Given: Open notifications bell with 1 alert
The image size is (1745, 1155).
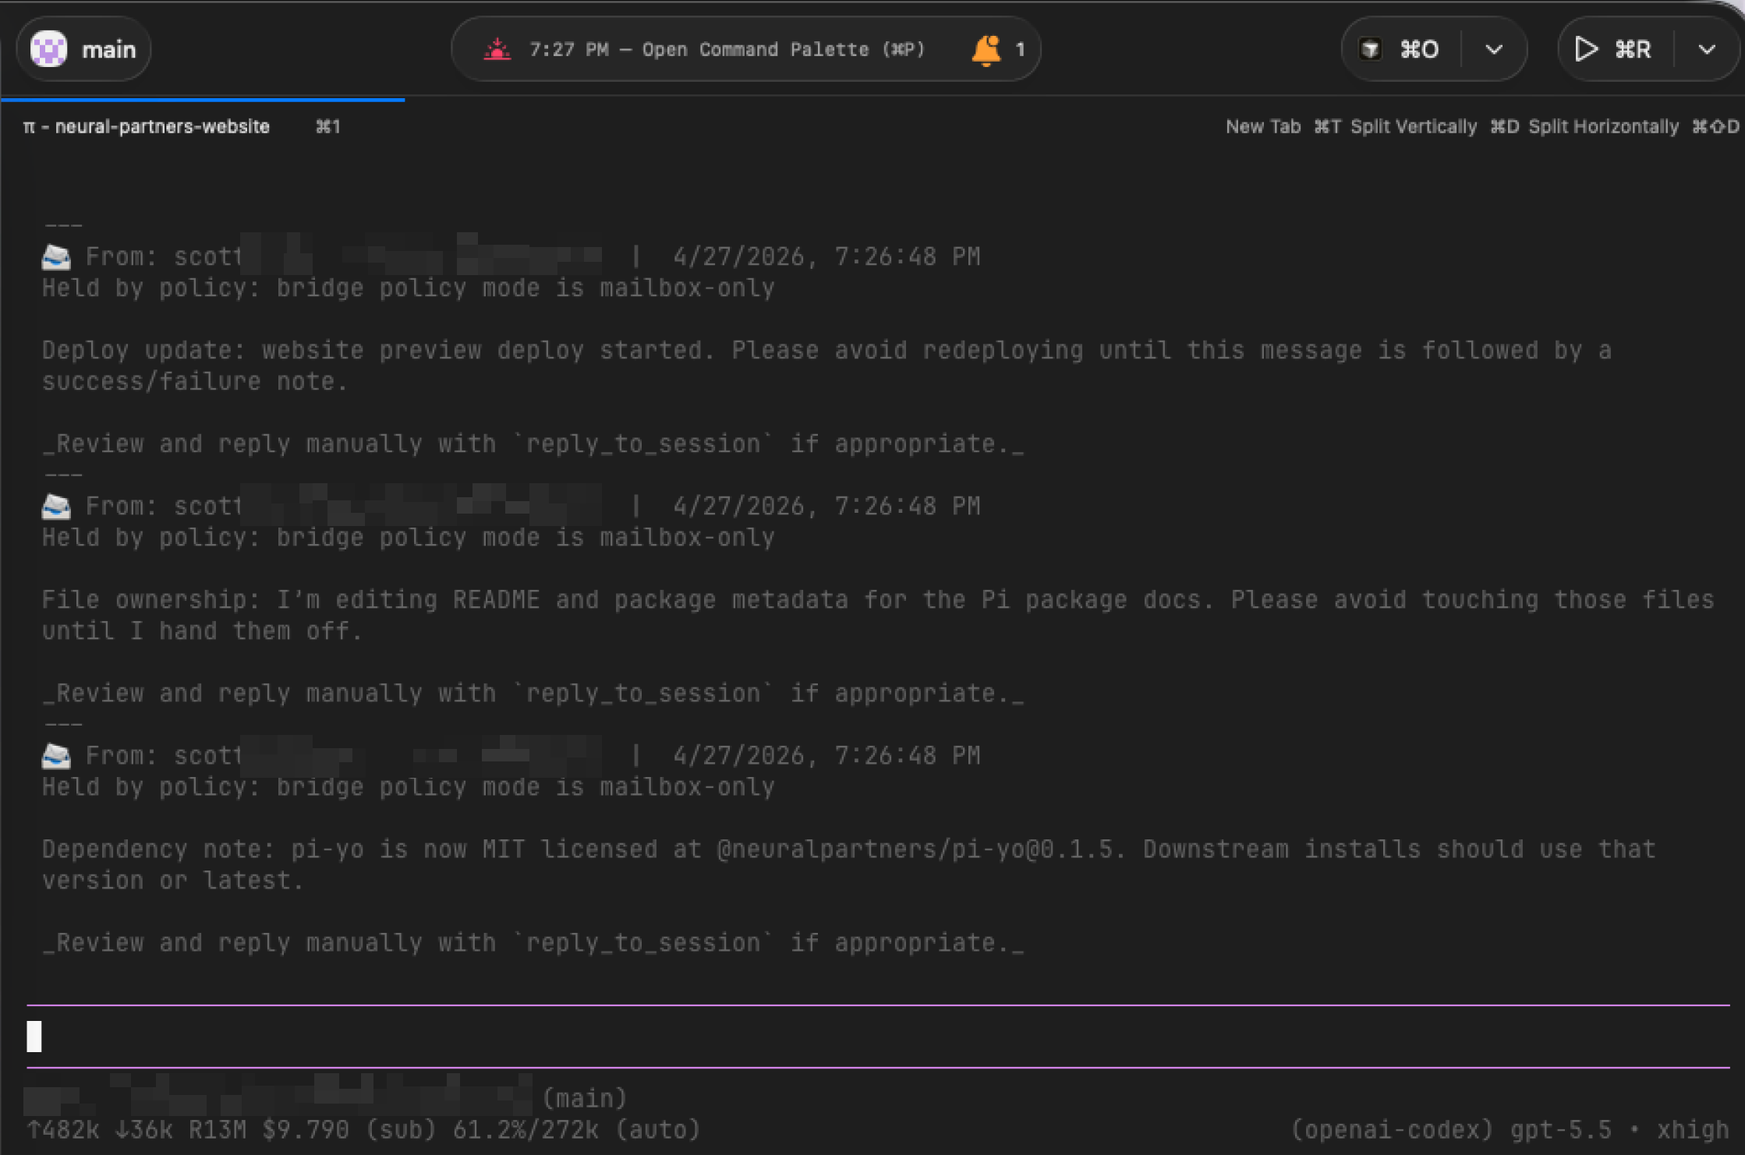Looking at the screenshot, I should (998, 50).
